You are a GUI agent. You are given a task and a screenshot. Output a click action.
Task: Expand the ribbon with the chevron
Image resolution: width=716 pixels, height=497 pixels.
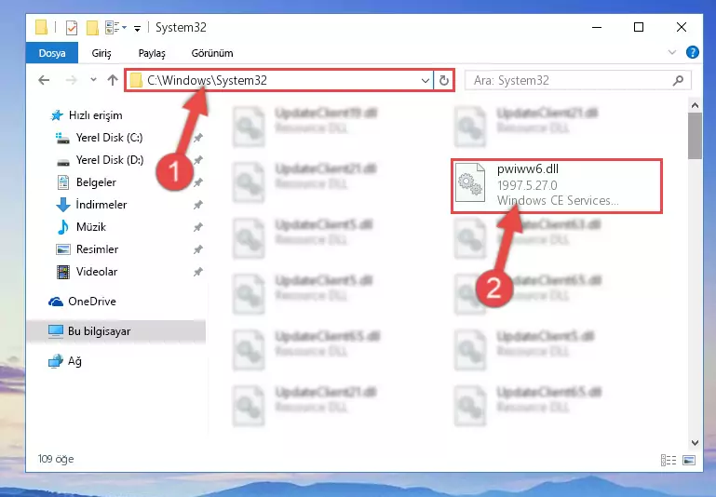tap(672, 52)
